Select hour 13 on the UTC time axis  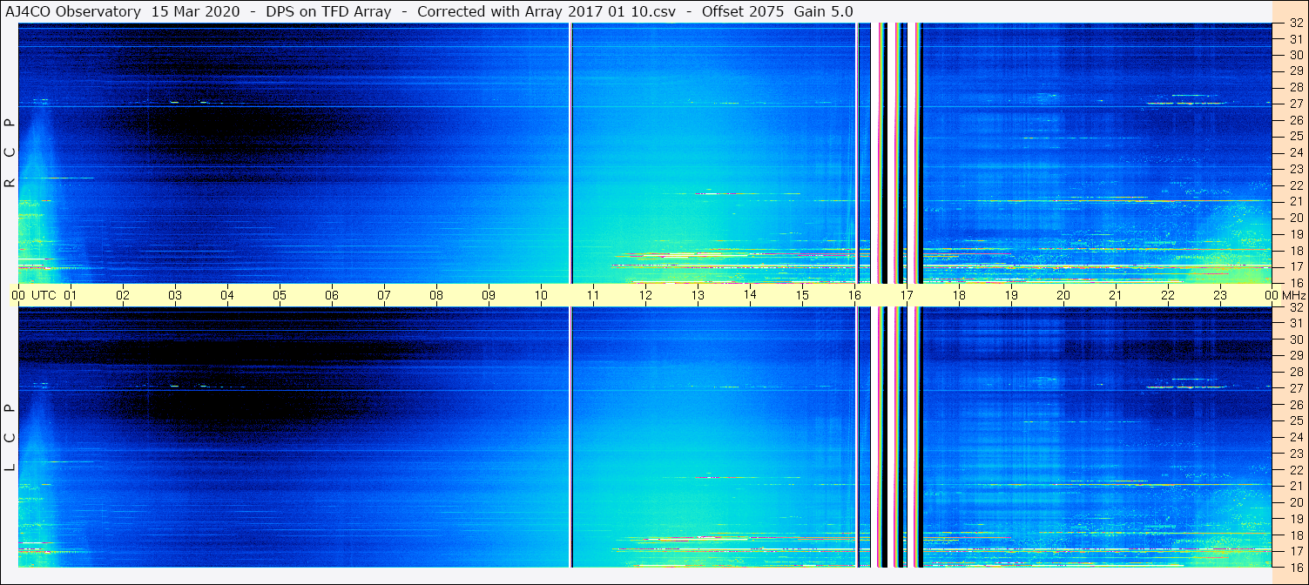click(x=698, y=295)
